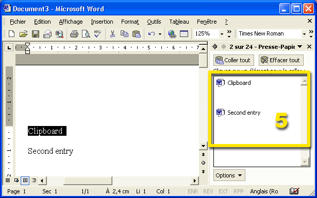Switch to outline view

click(x=34, y=180)
